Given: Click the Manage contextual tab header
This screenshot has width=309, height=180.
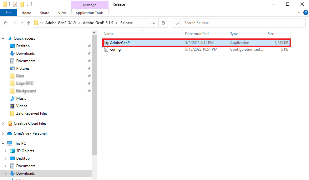Looking at the screenshot, I should click(90, 5).
